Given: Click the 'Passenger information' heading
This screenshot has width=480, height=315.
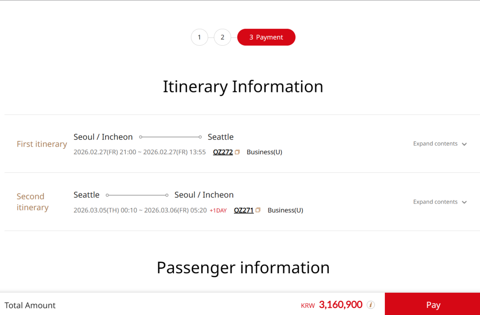Looking at the screenshot, I should coord(243,268).
